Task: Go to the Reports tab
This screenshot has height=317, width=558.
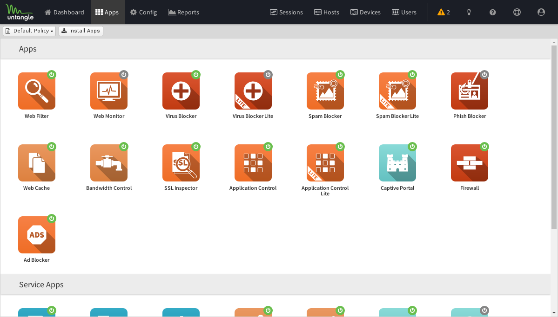Action: (x=183, y=12)
